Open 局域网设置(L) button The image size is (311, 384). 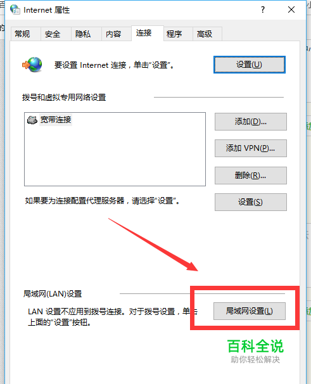pyautogui.click(x=250, y=311)
